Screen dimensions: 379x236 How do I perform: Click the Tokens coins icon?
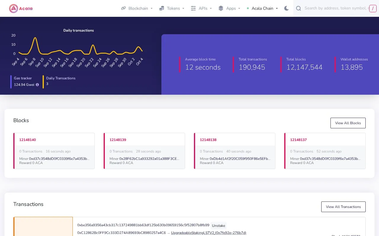(162, 8)
